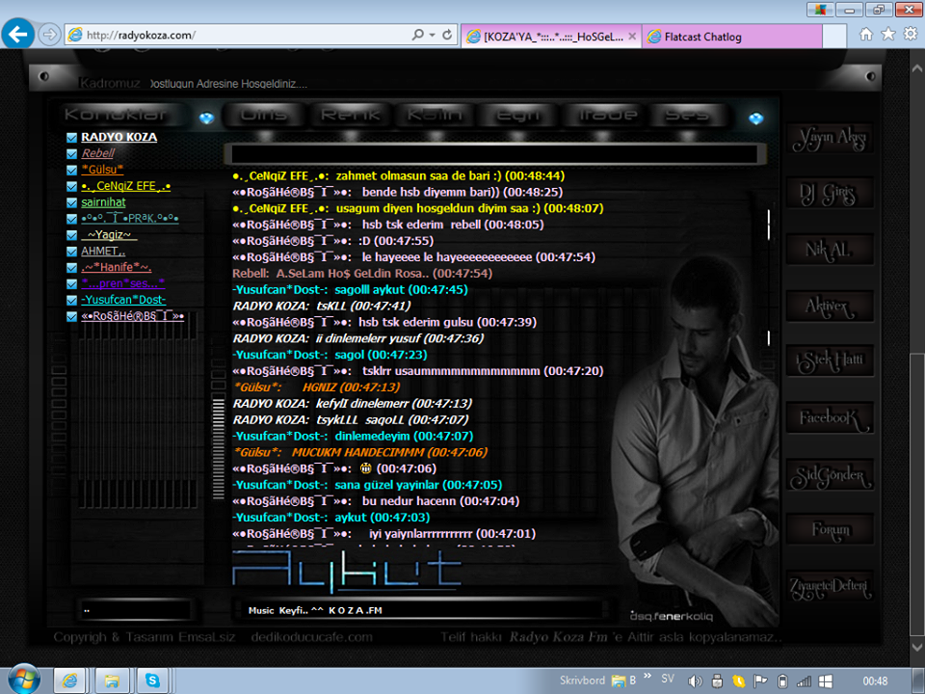Open the browser Tools gear icon
Viewport: 925px width, 694px height.
911,35
